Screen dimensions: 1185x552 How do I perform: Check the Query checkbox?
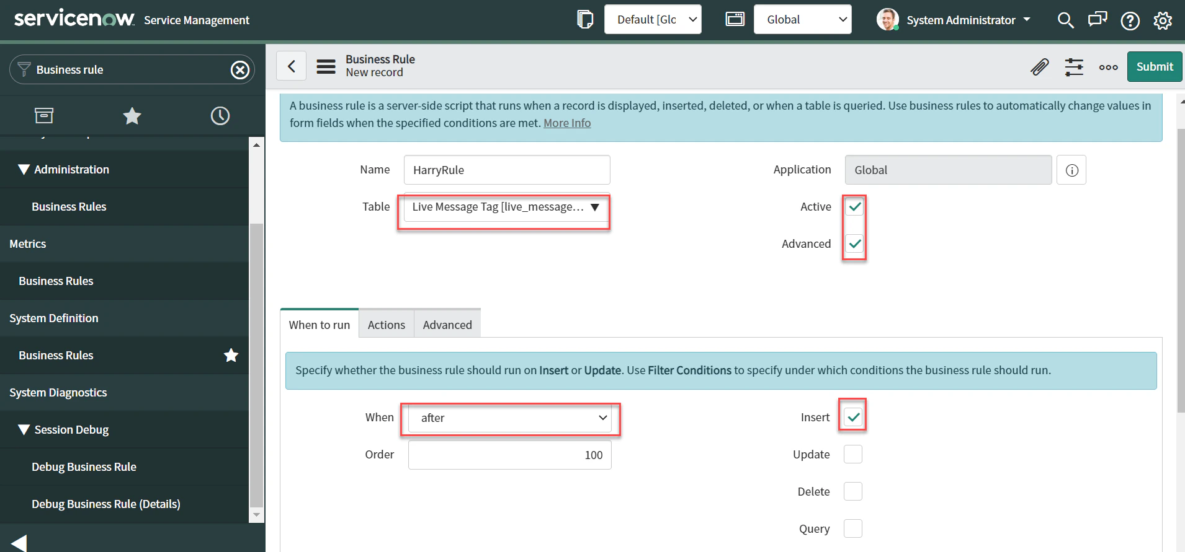pos(853,528)
